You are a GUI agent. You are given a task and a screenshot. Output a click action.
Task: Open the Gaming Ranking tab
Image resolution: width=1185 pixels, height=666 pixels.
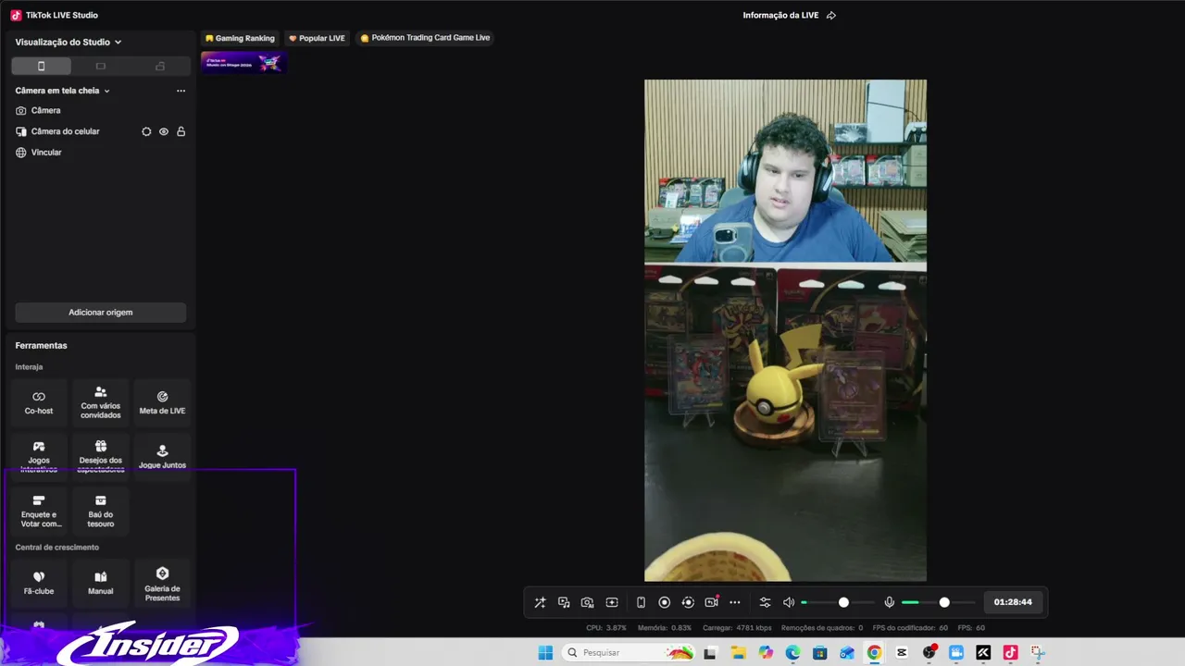[241, 38]
